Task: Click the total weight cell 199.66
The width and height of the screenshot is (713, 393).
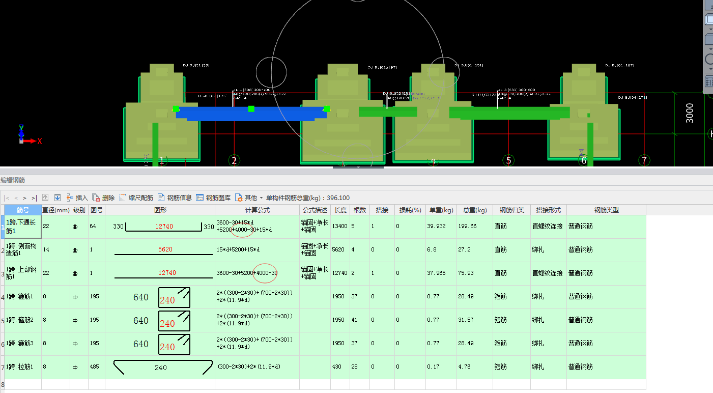Action: 474,227
